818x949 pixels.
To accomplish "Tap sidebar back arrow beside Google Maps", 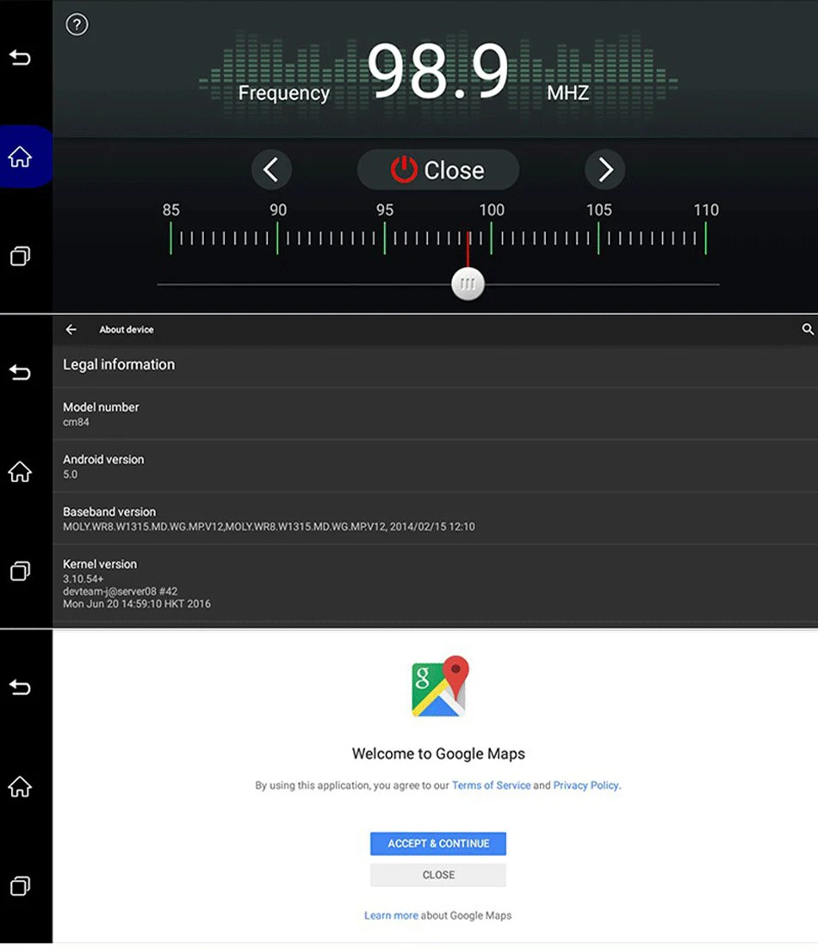I will pyautogui.click(x=20, y=687).
